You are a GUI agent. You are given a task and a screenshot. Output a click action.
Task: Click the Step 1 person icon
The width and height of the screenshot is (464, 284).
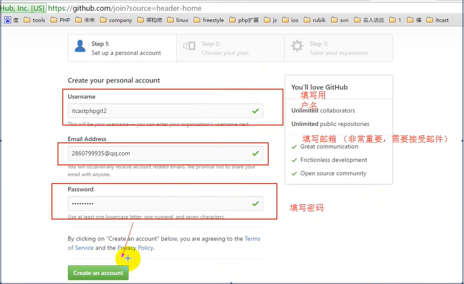pyautogui.click(x=80, y=46)
